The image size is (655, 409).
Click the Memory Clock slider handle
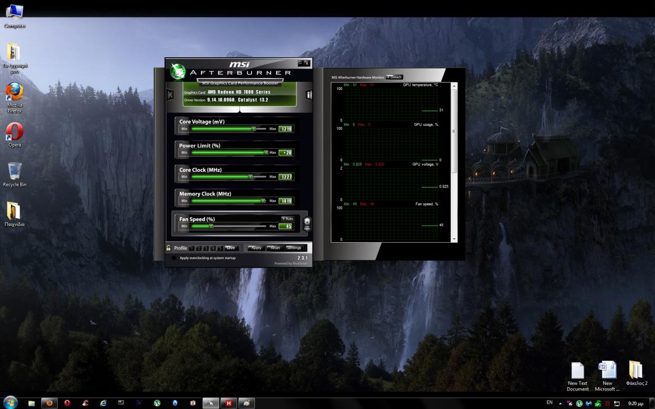(263, 201)
